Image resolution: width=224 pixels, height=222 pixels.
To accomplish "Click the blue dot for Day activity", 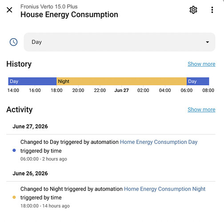I will pyautogui.click(x=14, y=151).
